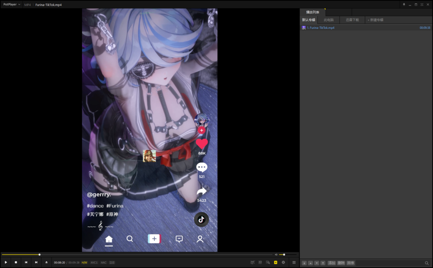This screenshot has height=268, width=433.
Task: Click the TikTok home icon
Action: [x=109, y=239]
